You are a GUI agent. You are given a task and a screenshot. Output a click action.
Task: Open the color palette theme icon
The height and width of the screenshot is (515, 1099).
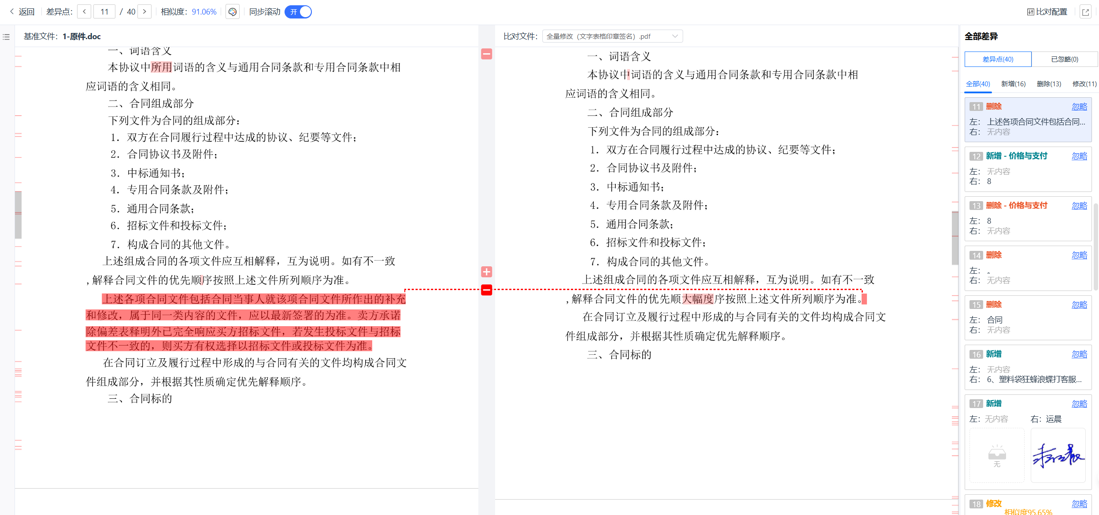(233, 12)
